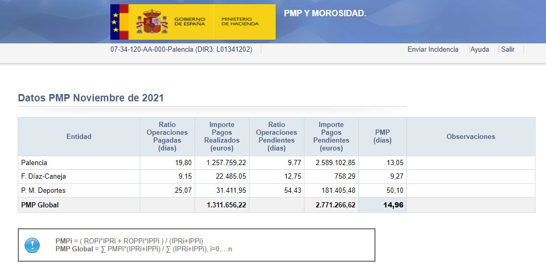Screen dimensions: 546x268
Task: Click Salir to log out
Action: click(x=507, y=50)
